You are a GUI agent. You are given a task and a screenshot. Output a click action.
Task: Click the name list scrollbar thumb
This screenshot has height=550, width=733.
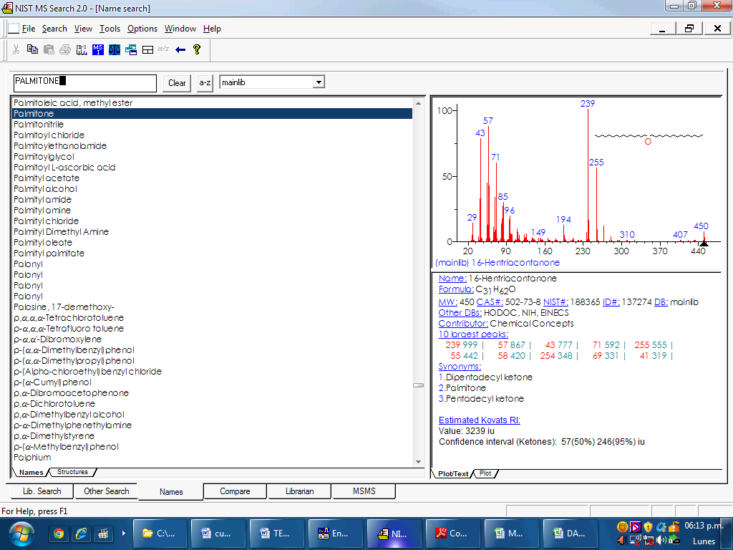point(418,385)
